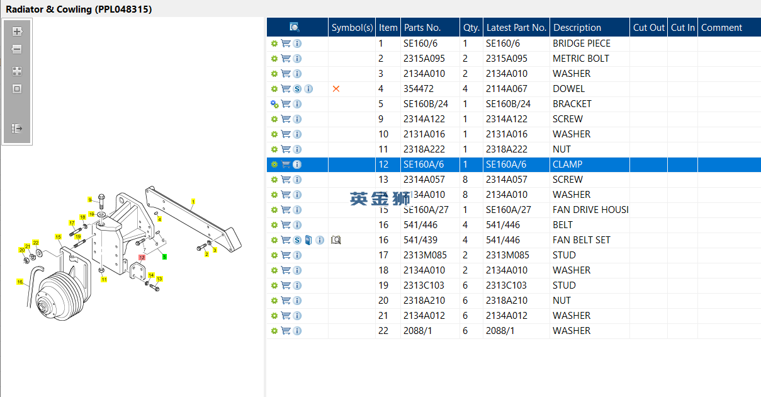Sort by the Qty. column header

(471, 27)
